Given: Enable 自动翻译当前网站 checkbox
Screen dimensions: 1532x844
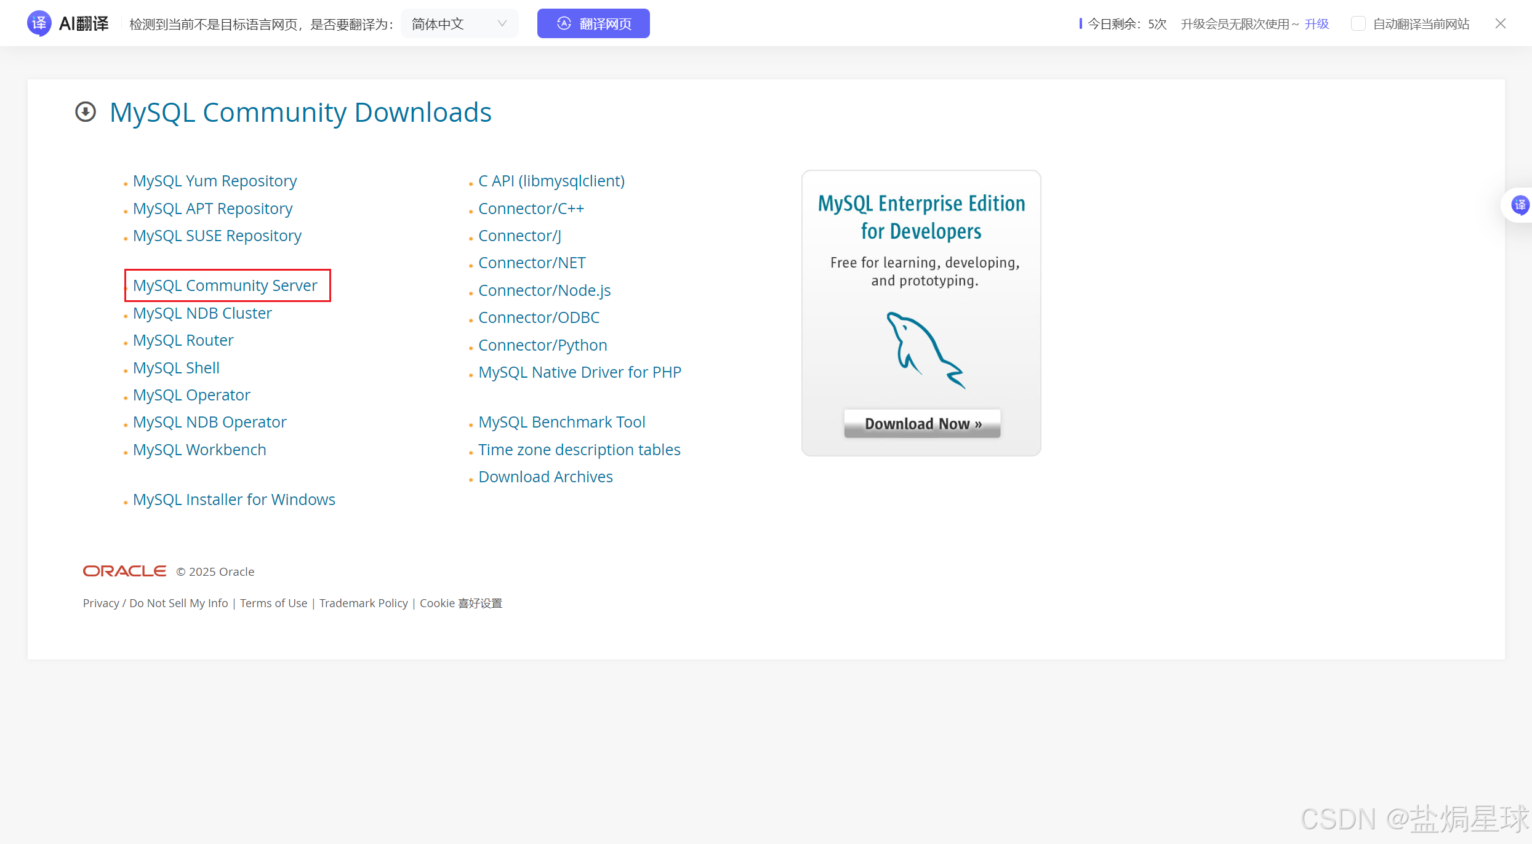Looking at the screenshot, I should [1358, 23].
